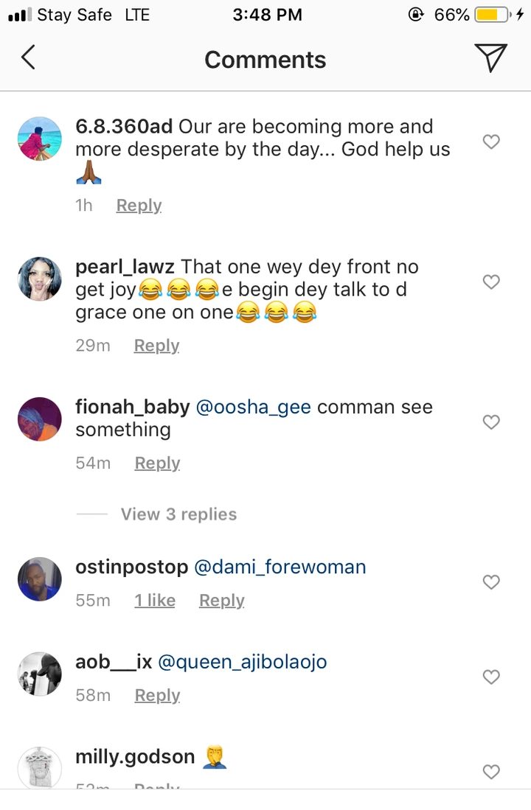Image resolution: width=531 pixels, height=810 pixels.
Task: Tap heart icon on milly.godson's comment
Action: [491, 772]
